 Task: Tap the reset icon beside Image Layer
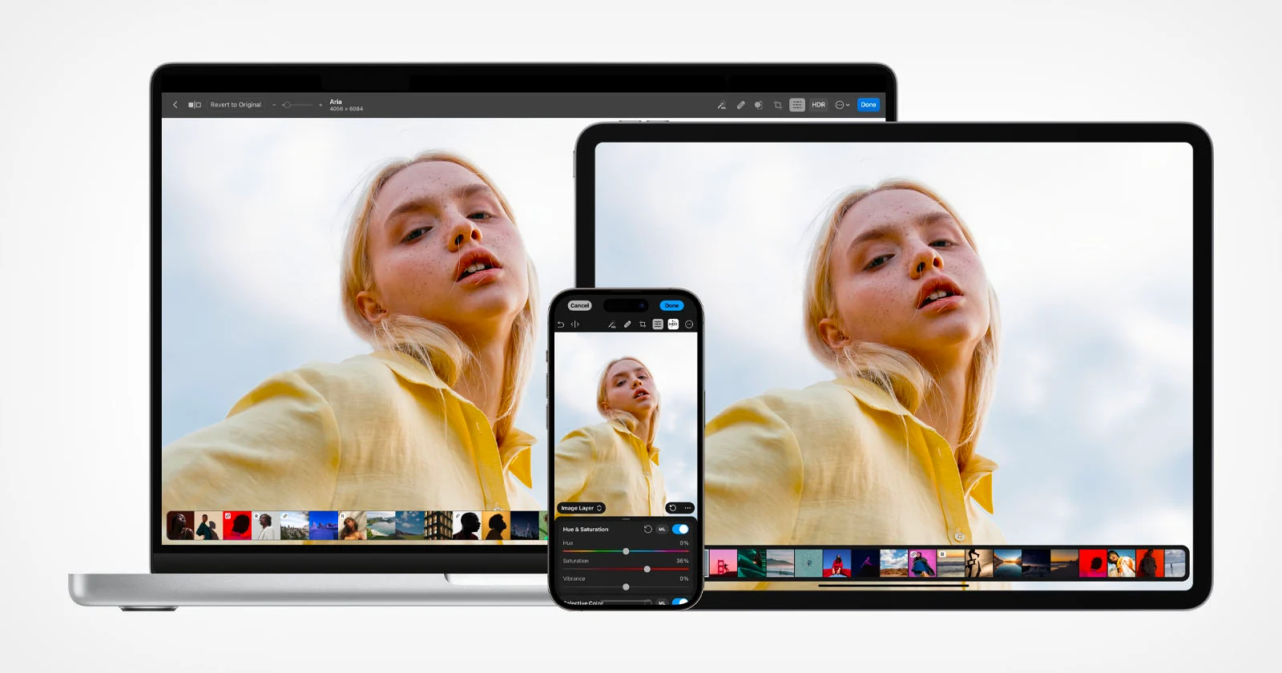(673, 508)
